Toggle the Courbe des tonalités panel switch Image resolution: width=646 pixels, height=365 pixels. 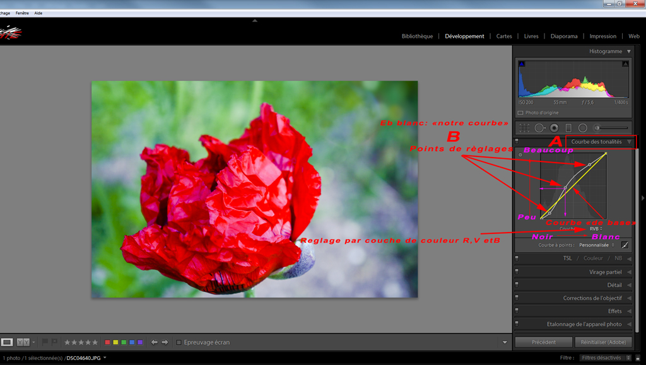click(x=517, y=142)
